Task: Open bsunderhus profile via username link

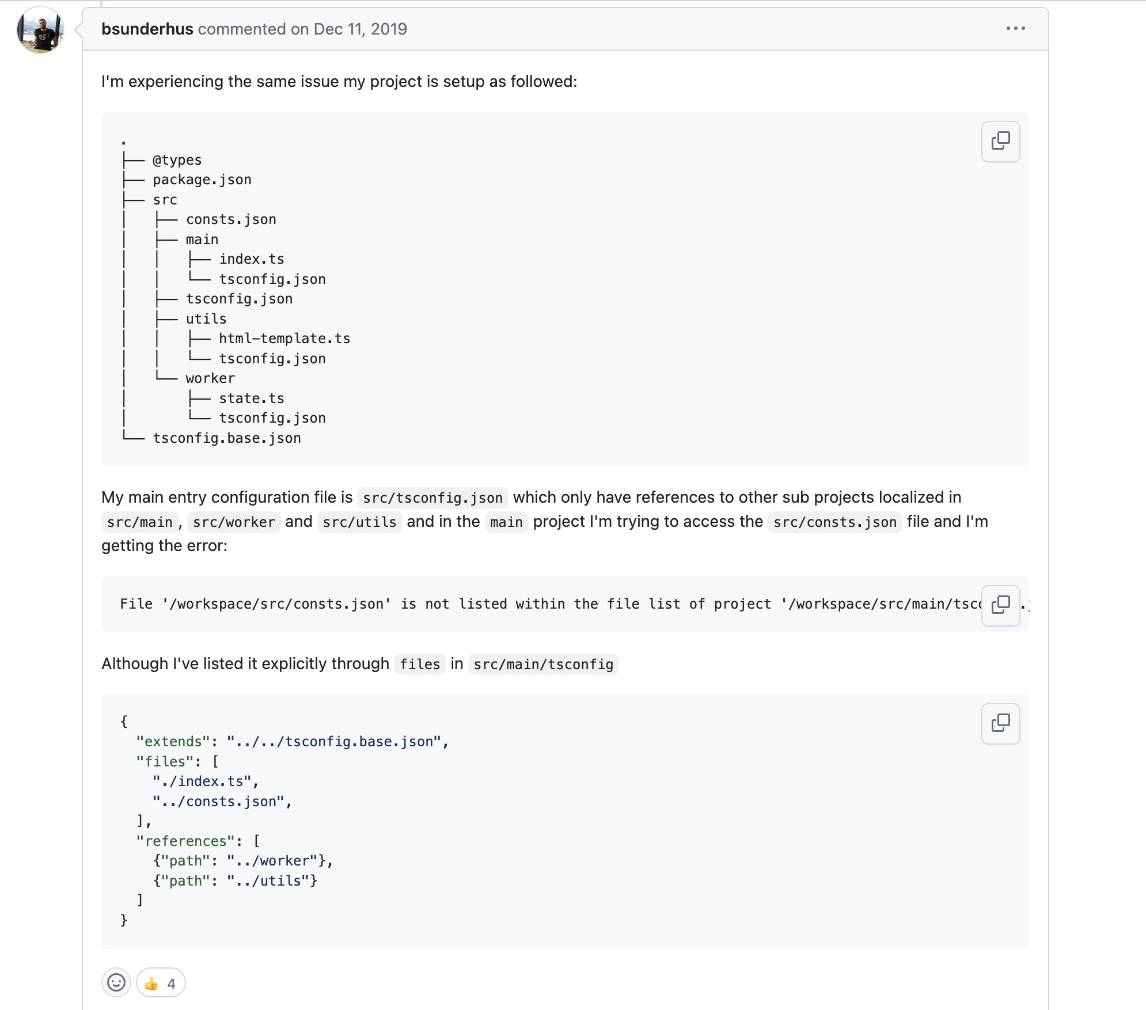Action: tap(147, 29)
